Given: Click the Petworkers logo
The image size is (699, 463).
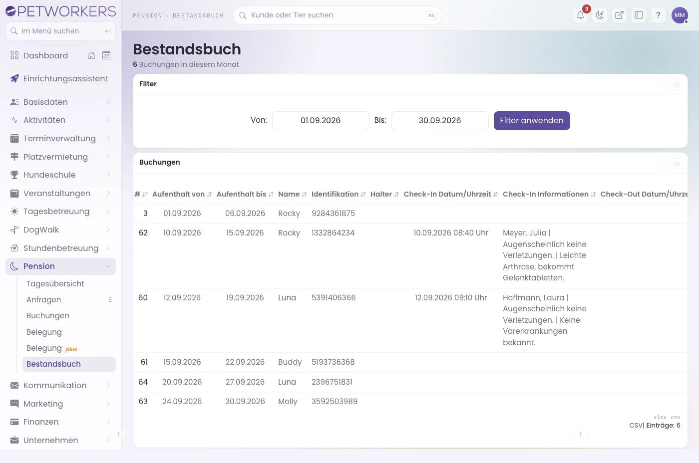Looking at the screenshot, I should coord(60,11).
